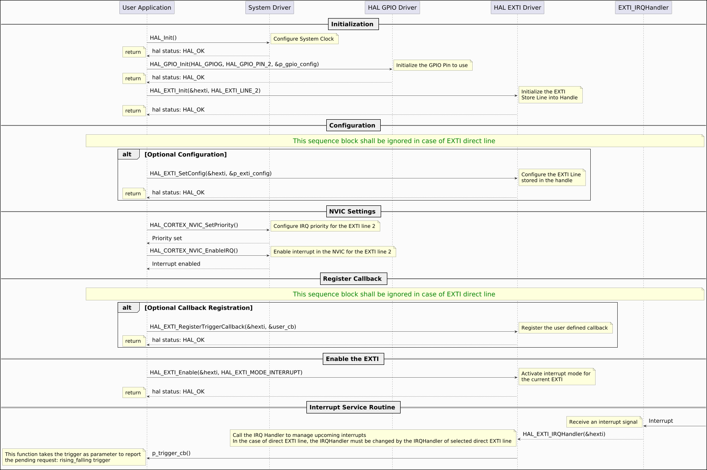Select the User Application participant box

[147, 8]
